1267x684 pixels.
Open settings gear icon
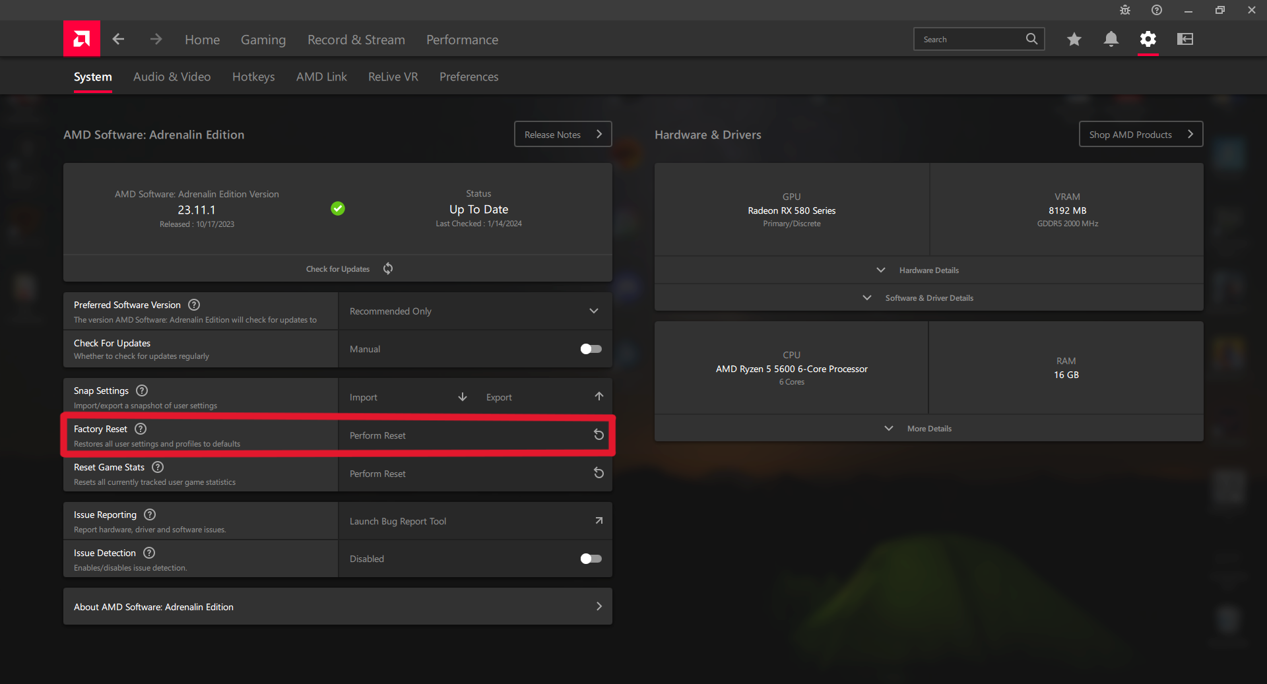pos(1148,39)
